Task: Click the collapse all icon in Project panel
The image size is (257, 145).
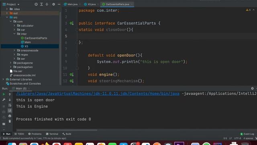Action: [47, 4]
